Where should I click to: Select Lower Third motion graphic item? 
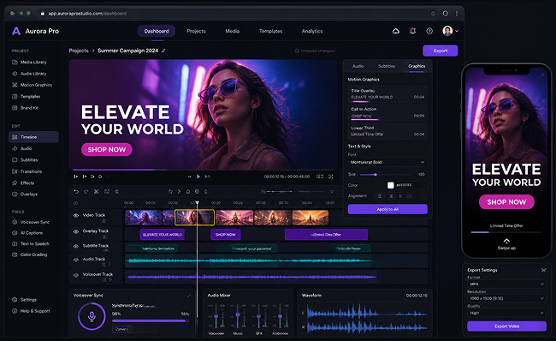click(387, 131)
